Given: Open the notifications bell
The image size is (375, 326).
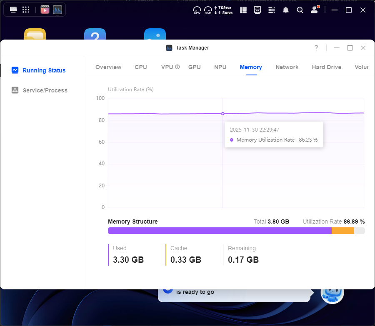Looking at the screenshot, I should [286, 10].
